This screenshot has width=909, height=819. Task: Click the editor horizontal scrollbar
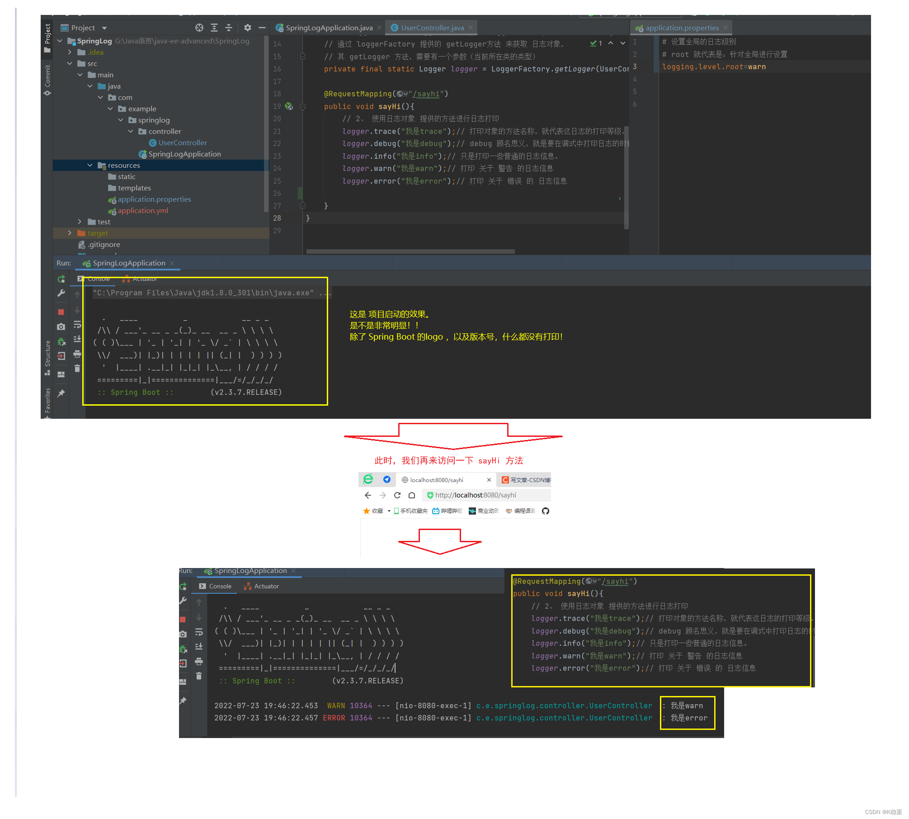410,251
